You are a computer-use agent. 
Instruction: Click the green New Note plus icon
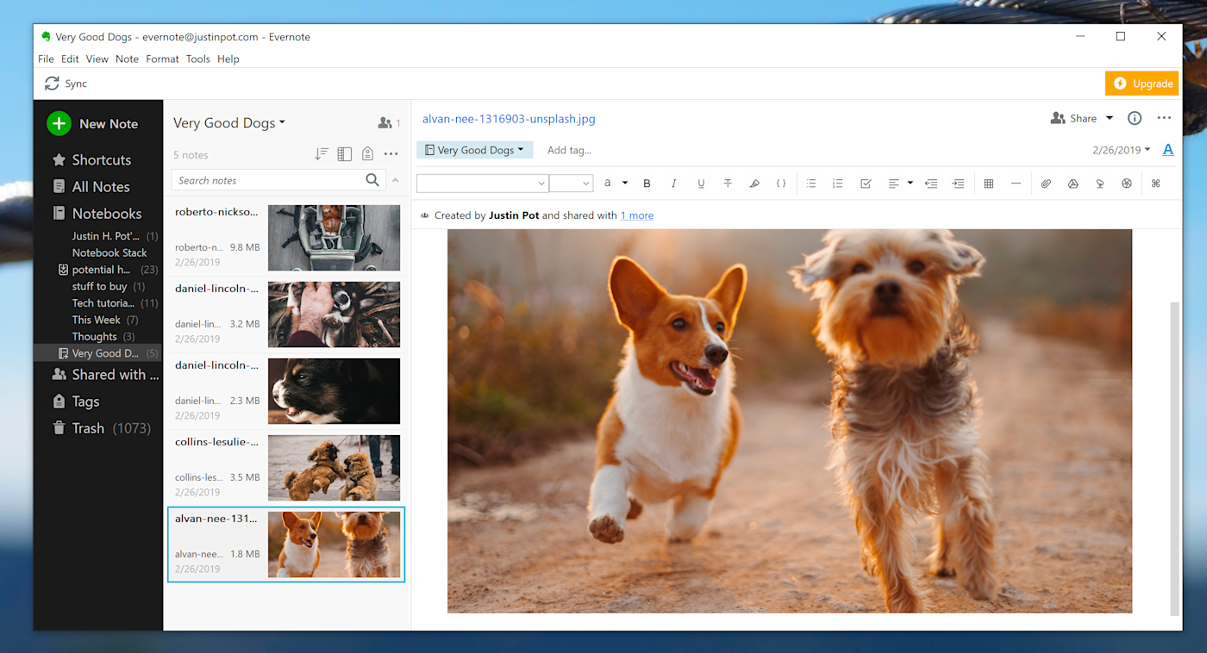tap(59, 123)
